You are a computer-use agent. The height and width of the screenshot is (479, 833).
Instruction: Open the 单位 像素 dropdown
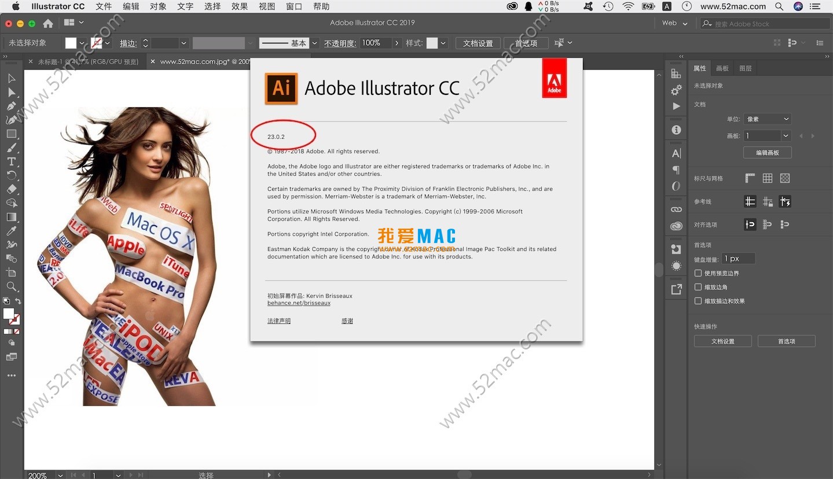point(768,119)
